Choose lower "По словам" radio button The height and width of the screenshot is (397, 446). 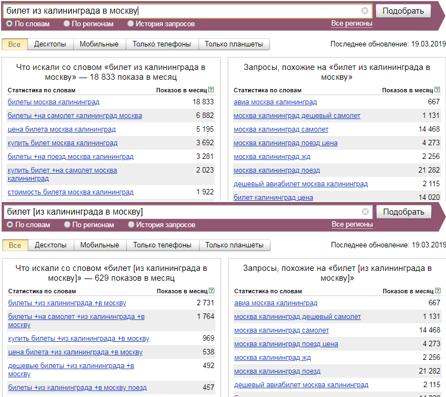[9, 225]
